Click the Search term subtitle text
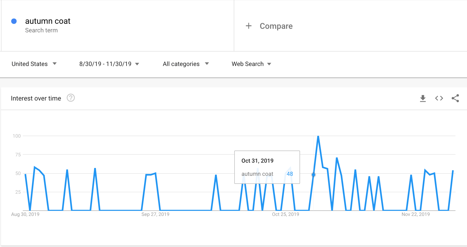The width and height of the screenshot is (467, 247). (x=41, y=30)
